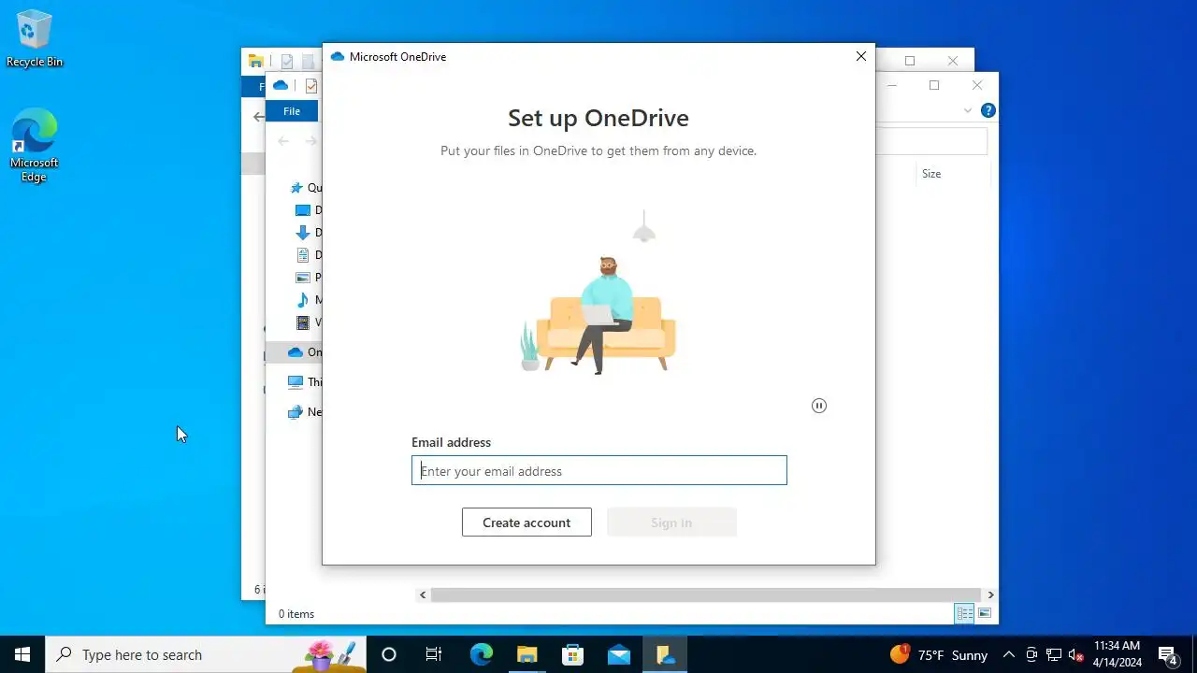Click the back arrow in the front Explorer window
The height and width of the screenshot is (673, 1197).
(x=283, y=141)
